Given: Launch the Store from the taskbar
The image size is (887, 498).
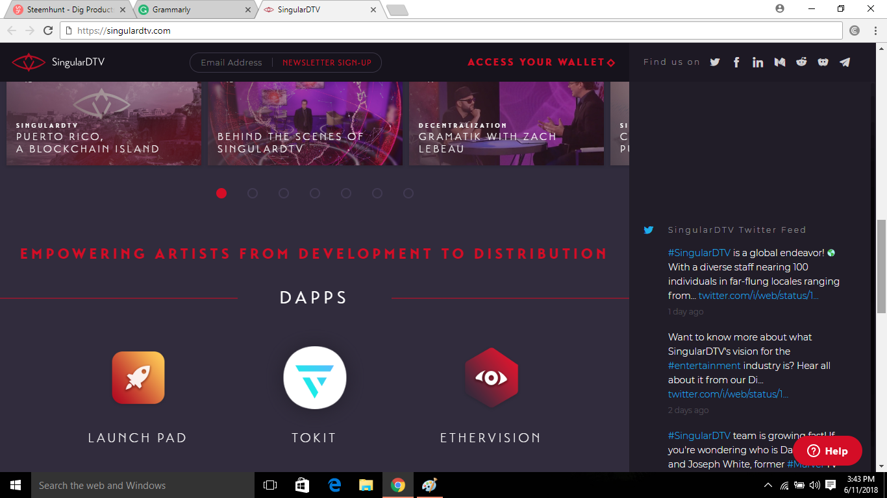Looking at the screenshot, I should pos(302,485).
